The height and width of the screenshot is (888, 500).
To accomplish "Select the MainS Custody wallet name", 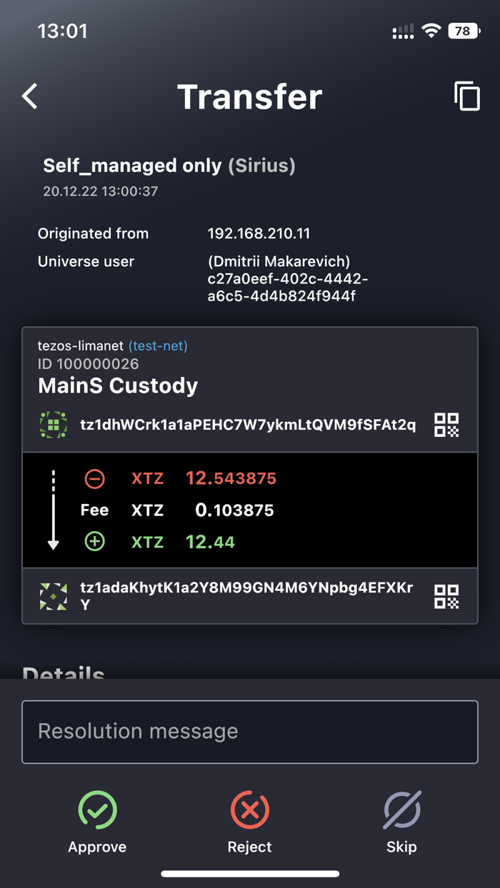I will [118, 385].
